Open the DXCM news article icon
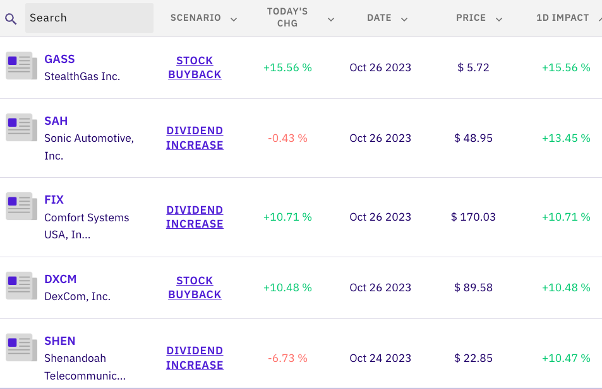Image resolution: width=602 pixels, height=389 pixels. pyautogui.click(x=19, y=286)
